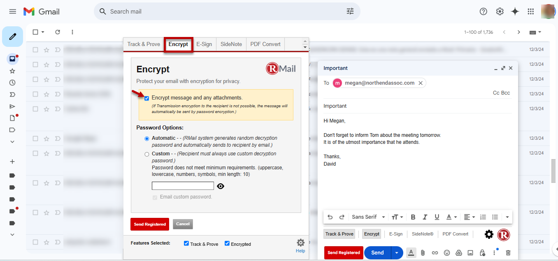Open Starred mail in sidebar
Screen dimensions: 558x261
point(12,71)
